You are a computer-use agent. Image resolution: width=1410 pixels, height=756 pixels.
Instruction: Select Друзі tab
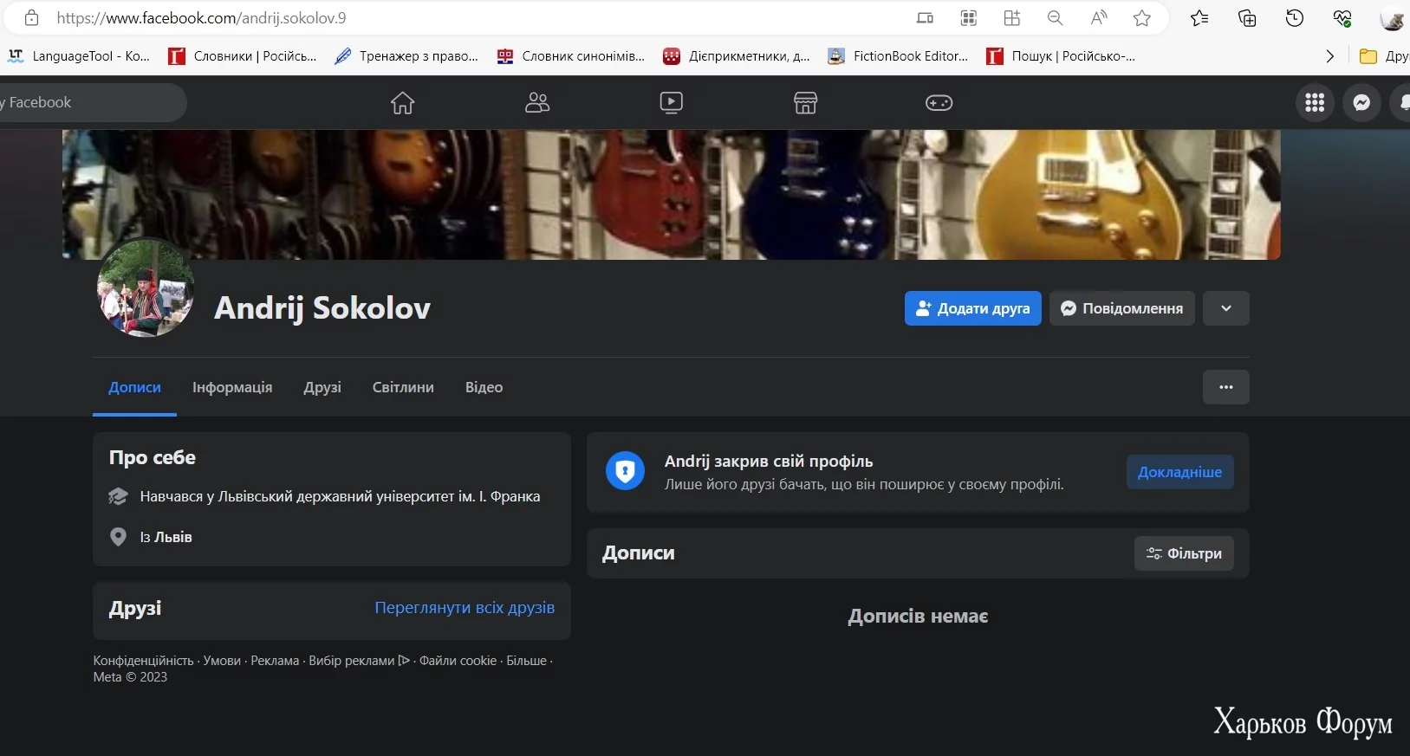click(322, 387)
